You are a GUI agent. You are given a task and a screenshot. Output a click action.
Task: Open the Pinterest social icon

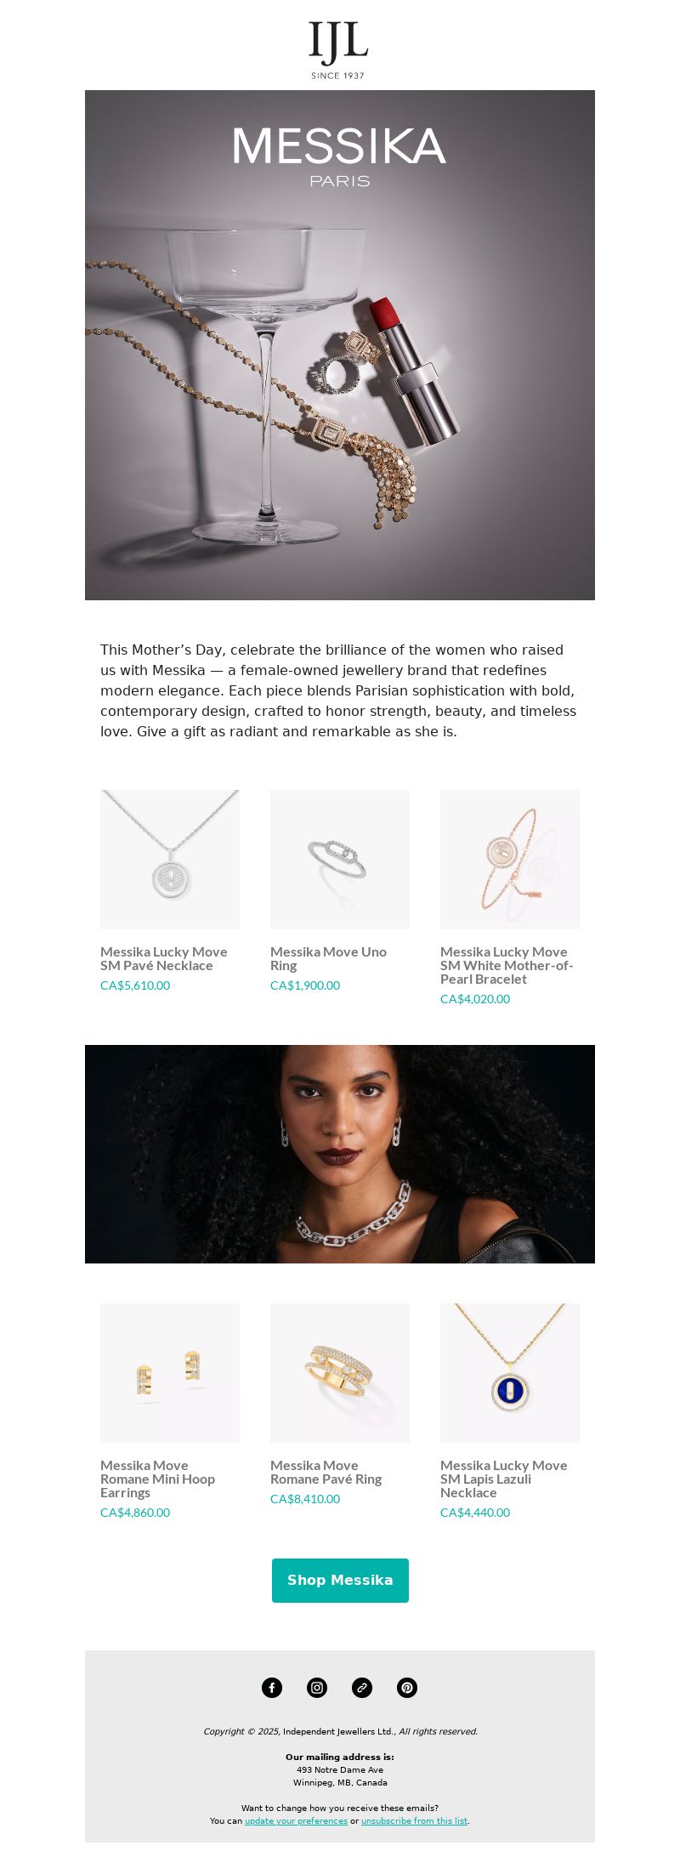407,1688
